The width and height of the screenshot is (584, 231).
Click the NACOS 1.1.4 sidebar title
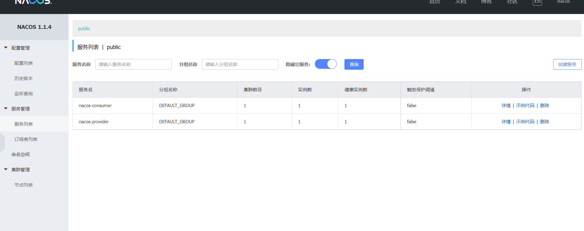[34, 27]
